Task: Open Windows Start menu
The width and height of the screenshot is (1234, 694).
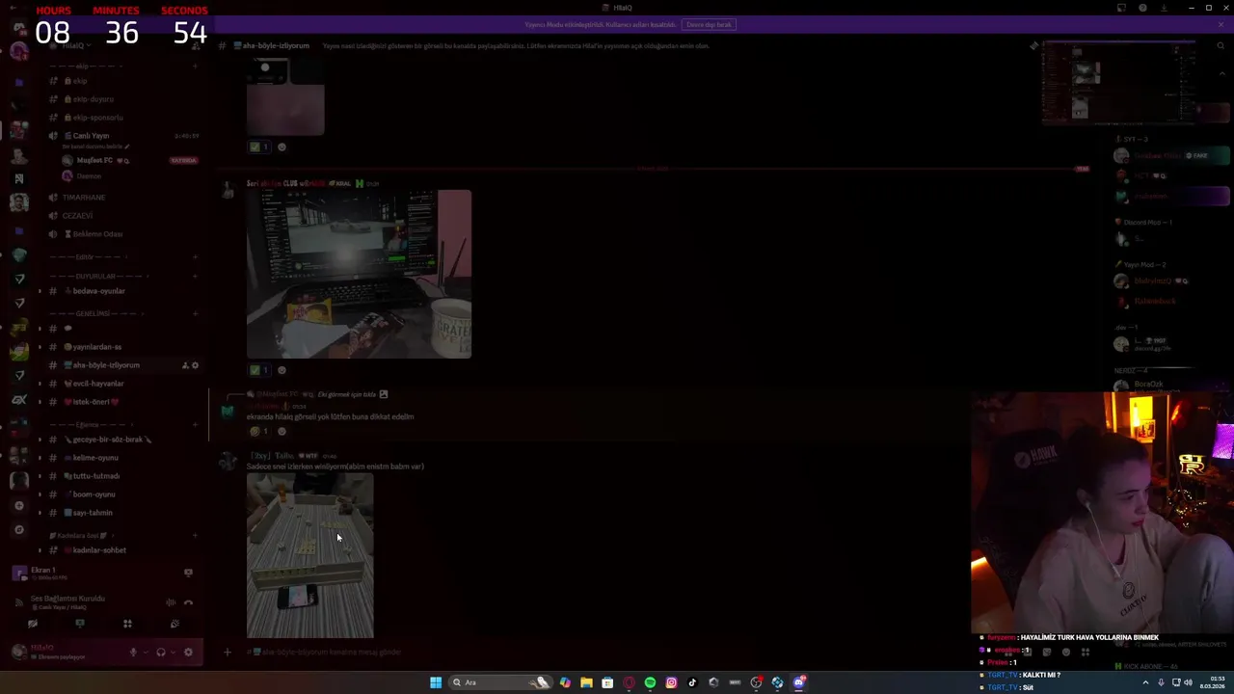Action: coord(436,682)
